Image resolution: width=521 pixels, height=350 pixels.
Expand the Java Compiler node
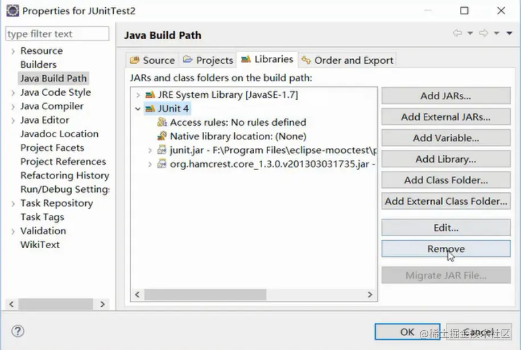(13, 106)
